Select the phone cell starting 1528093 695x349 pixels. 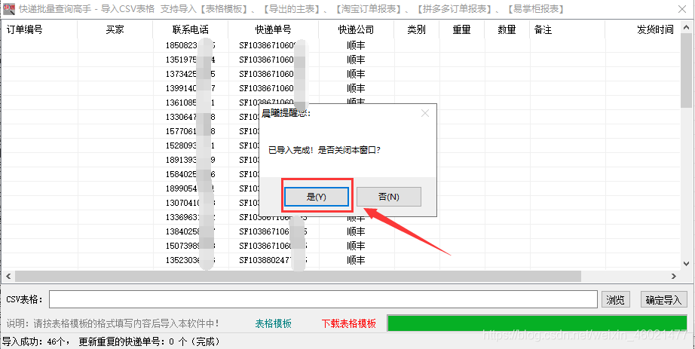coord(191,145)
